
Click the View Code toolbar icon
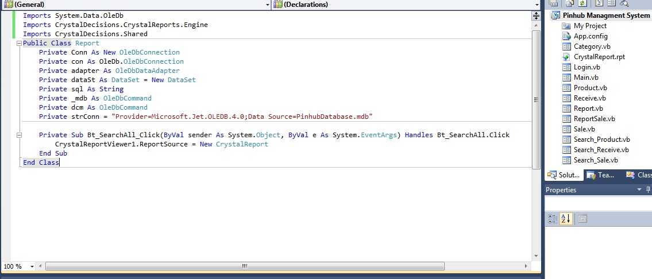click(599, 3)
